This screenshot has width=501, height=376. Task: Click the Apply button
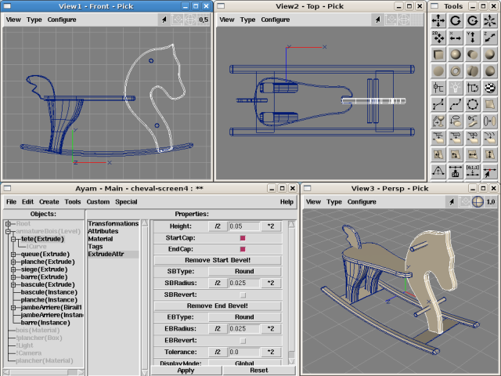coord(186,371)
